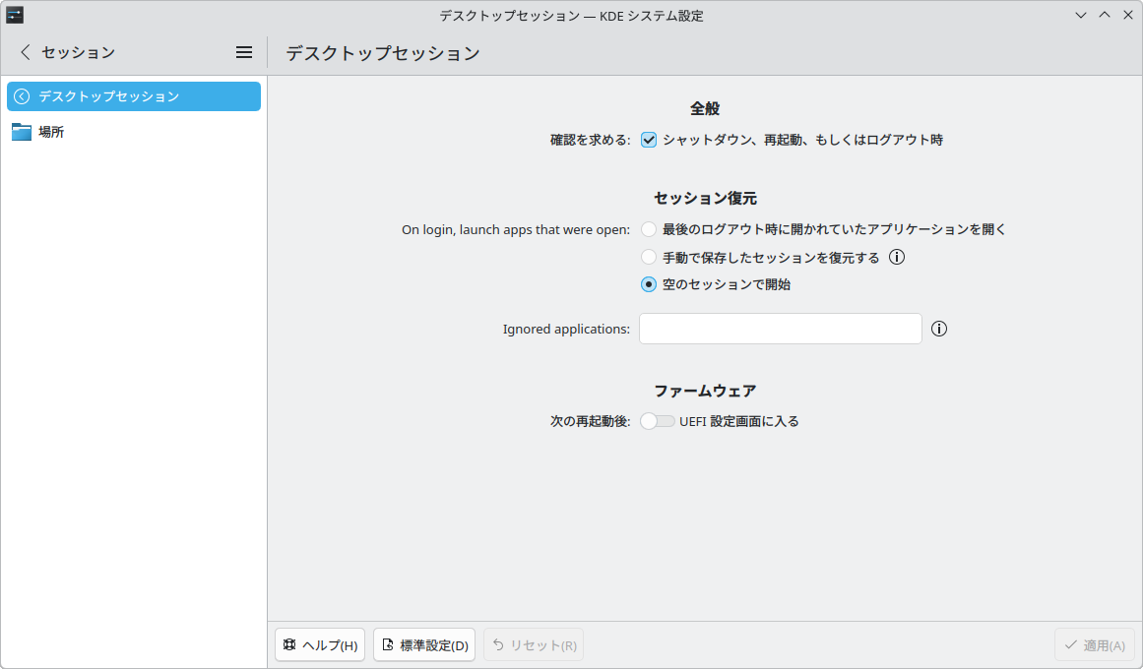Click info icon next to Ignored applications field
The height and width of the screenshot is (669, 1143).
(939, 329)
